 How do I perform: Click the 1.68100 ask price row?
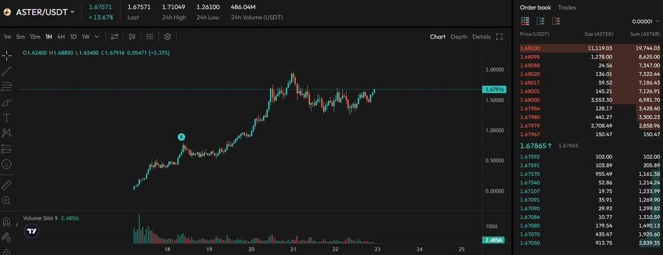click(590, 49)
